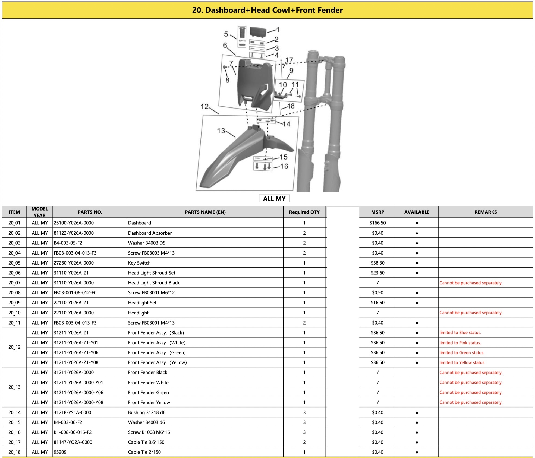Click the price '$16.60'
This screenshot has width=535, height=458.
(377, 303)
